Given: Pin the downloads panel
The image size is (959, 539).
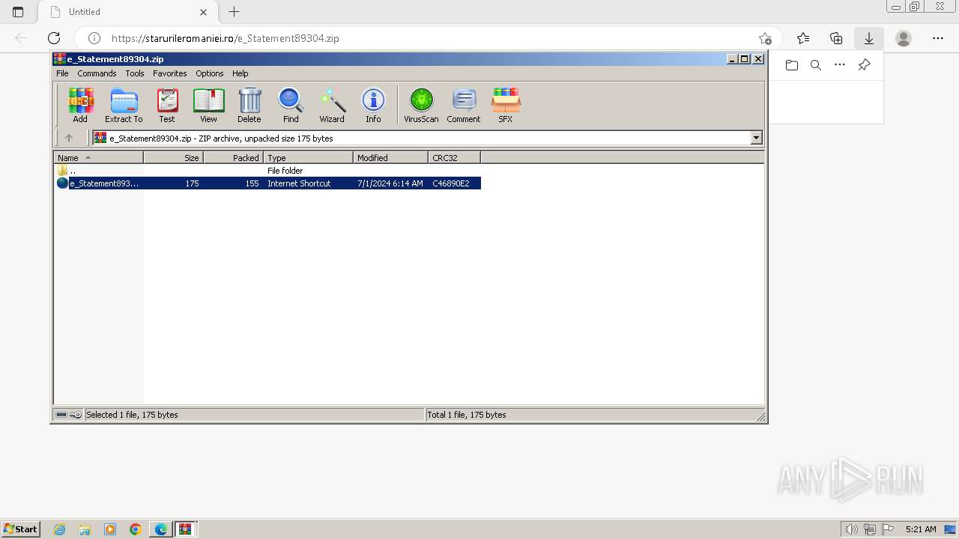Looking at the screenshot, I should point(864,65).
